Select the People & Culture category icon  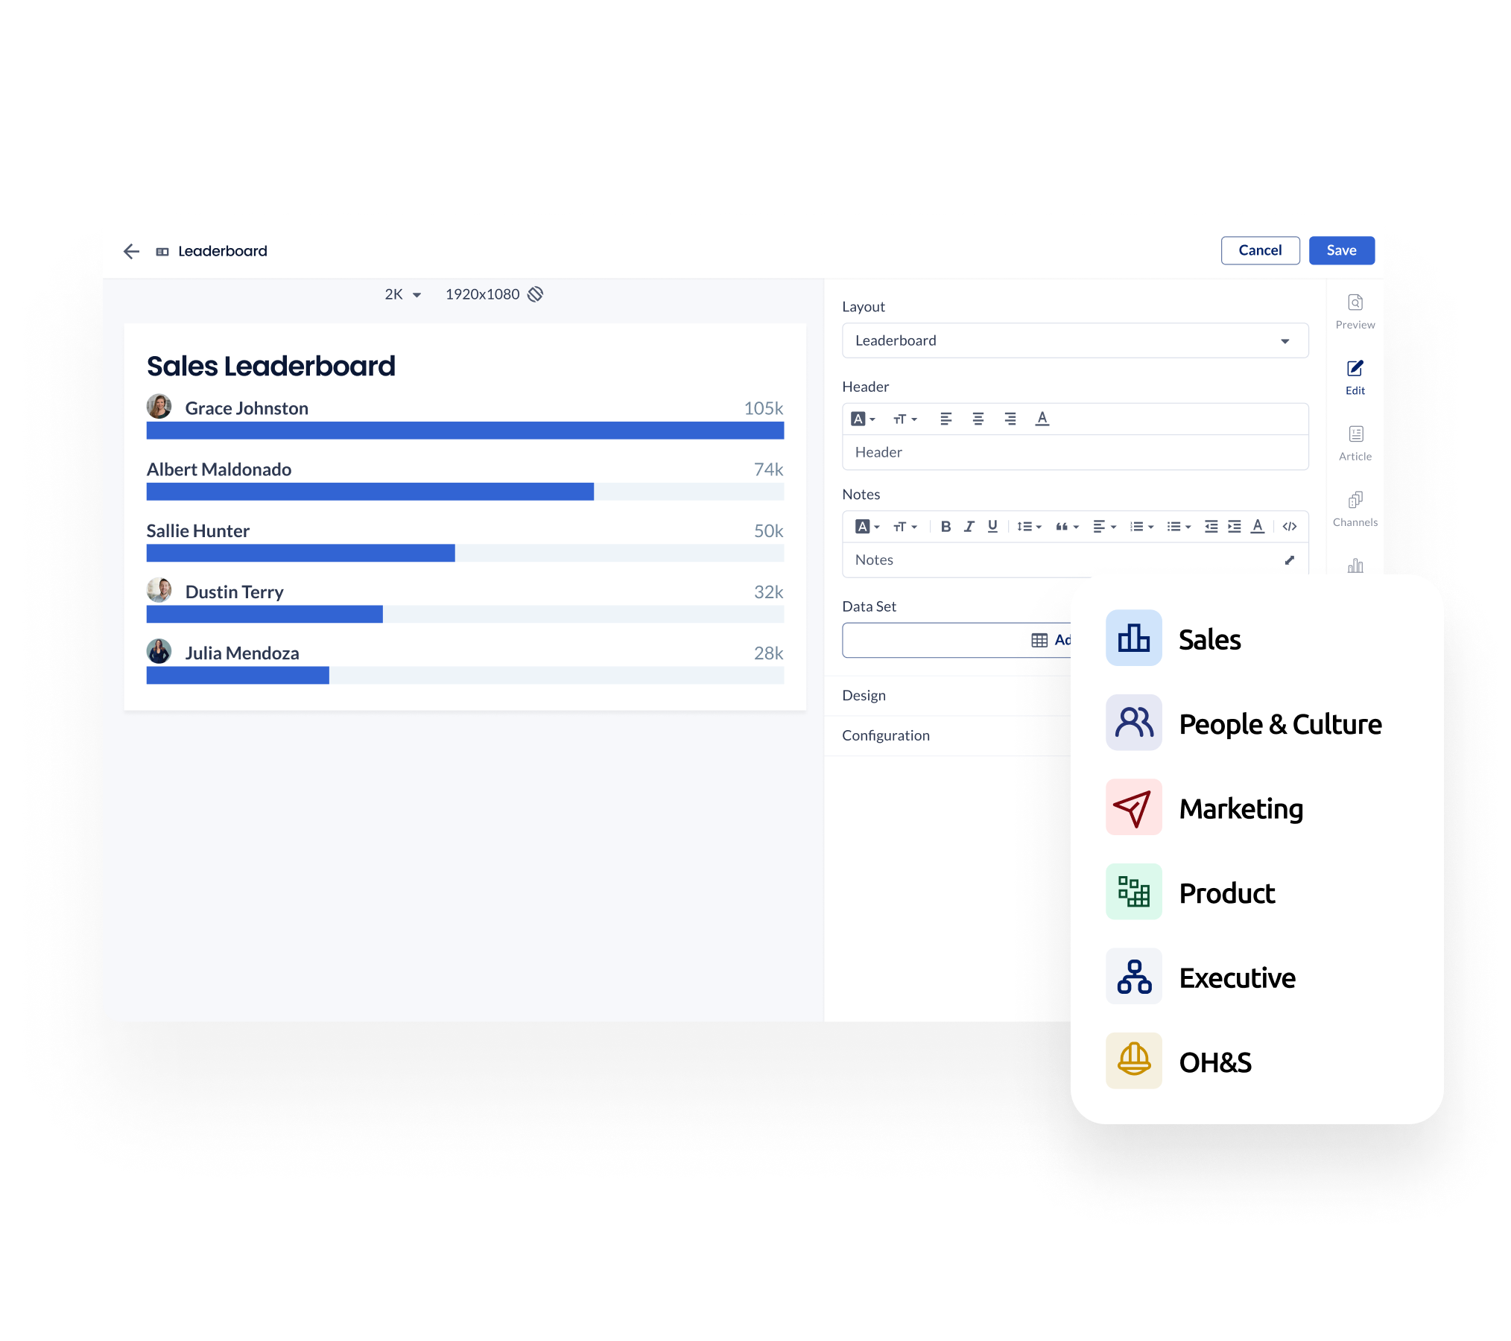(x=1130, y=723)
